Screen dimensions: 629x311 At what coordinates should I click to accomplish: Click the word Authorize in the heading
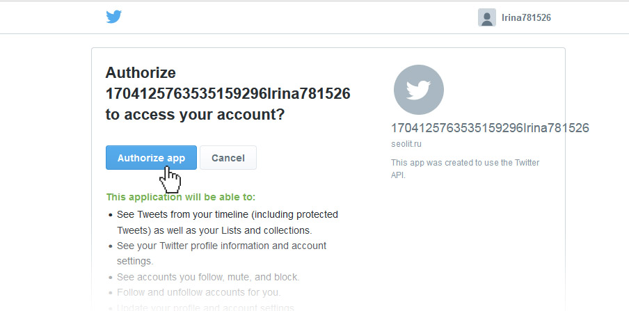[x=141, y=73]
